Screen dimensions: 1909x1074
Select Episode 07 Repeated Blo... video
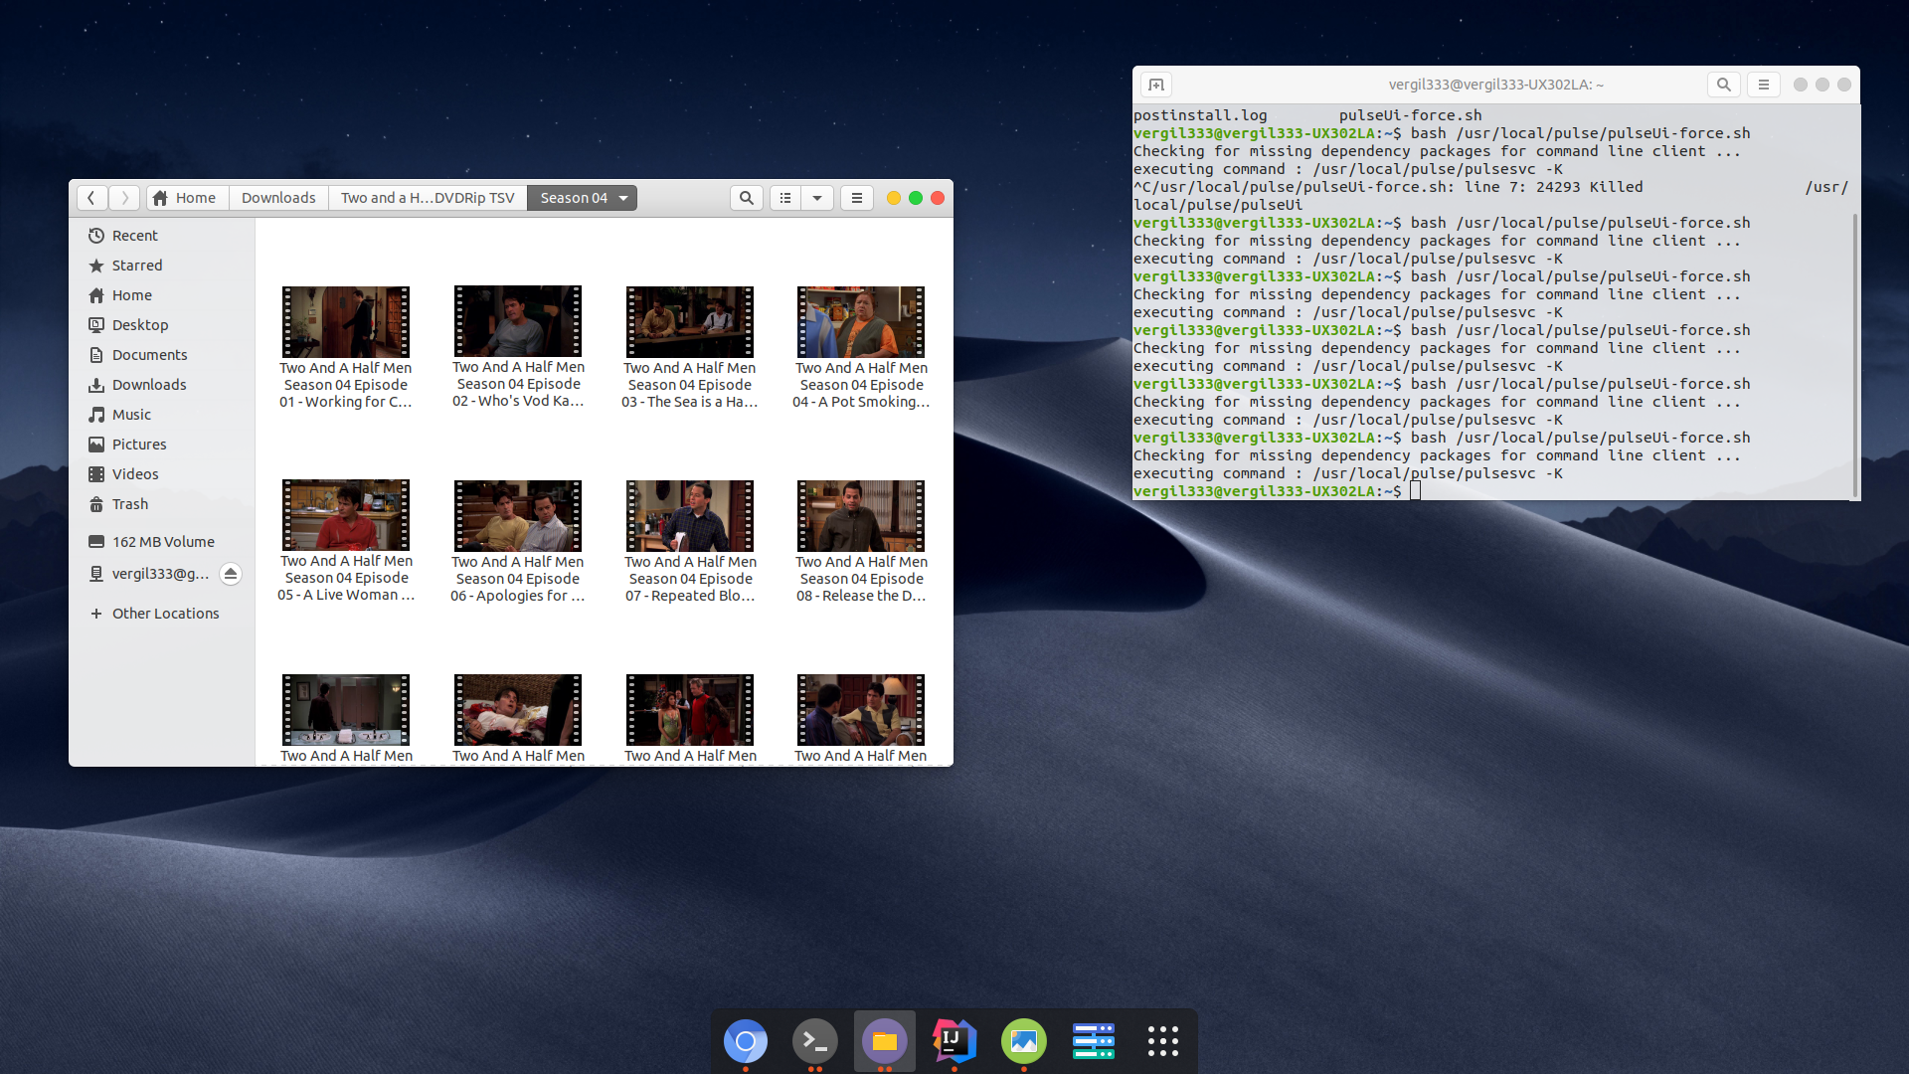point(690,542)
